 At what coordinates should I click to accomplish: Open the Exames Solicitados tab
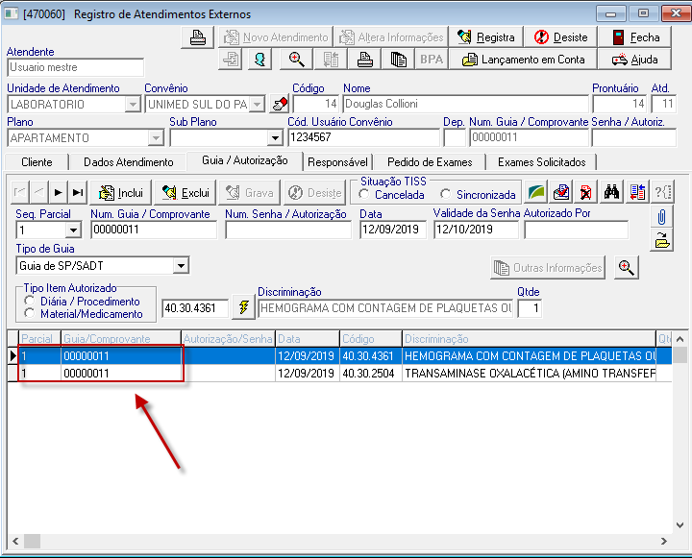(541, 162)
